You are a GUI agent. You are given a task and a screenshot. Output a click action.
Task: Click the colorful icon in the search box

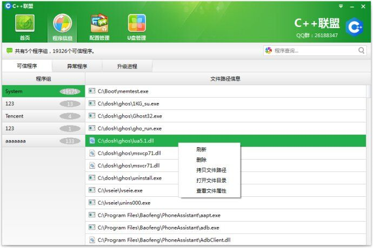point(269,50)
